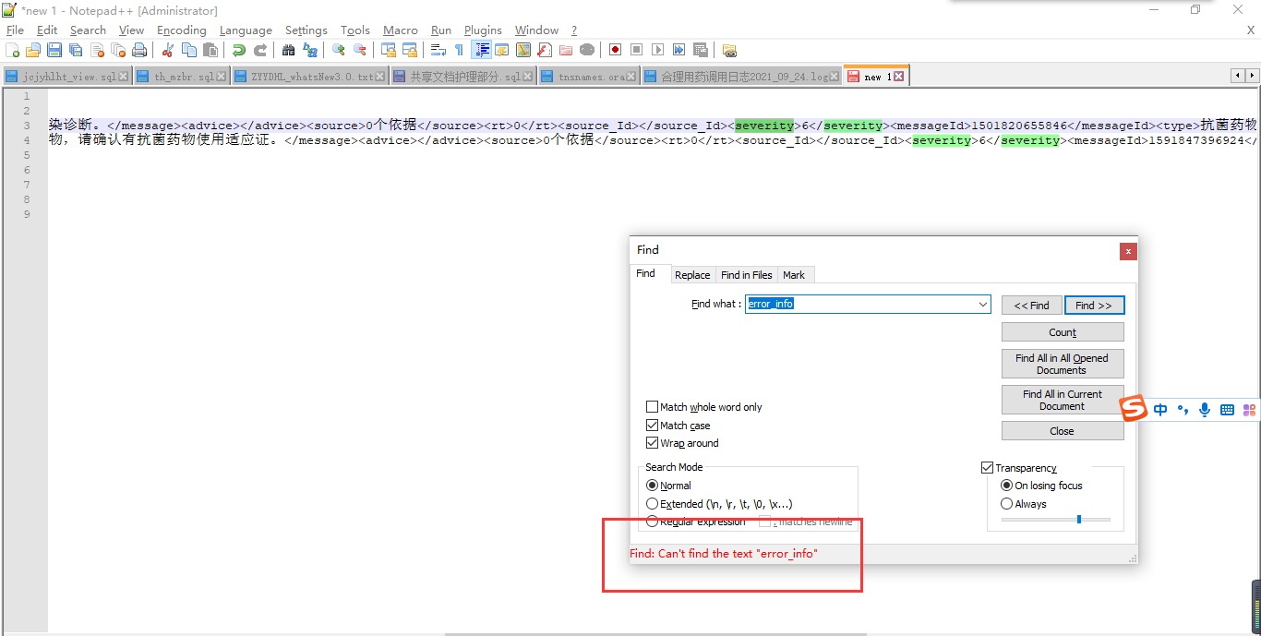Open the Plugins menu
The image size is (1261, 636).
click(x=483, y=30)
